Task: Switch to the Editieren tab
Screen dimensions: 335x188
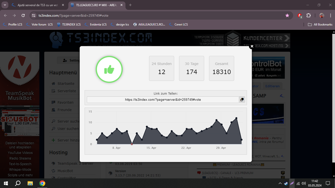Action: click(x=272, y=86)
